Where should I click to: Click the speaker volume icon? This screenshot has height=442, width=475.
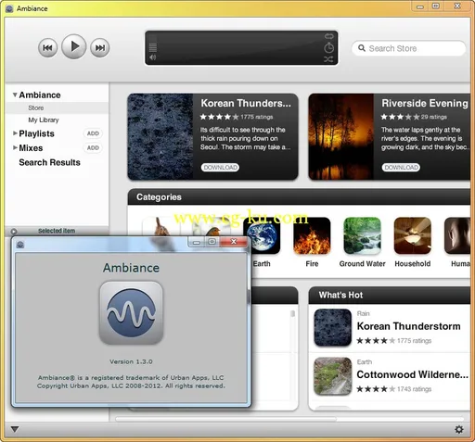[152, 57]
